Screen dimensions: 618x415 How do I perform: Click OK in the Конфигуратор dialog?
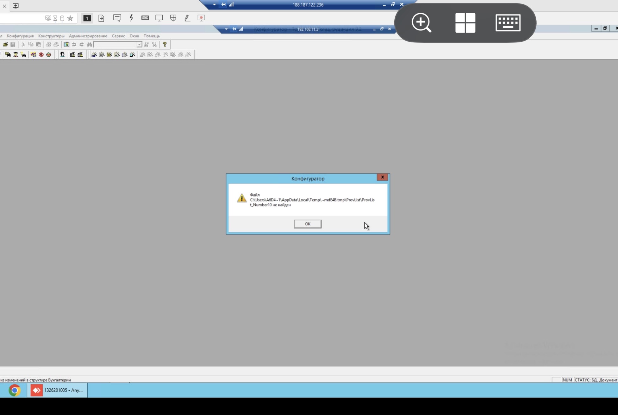(x=307, y=224)
